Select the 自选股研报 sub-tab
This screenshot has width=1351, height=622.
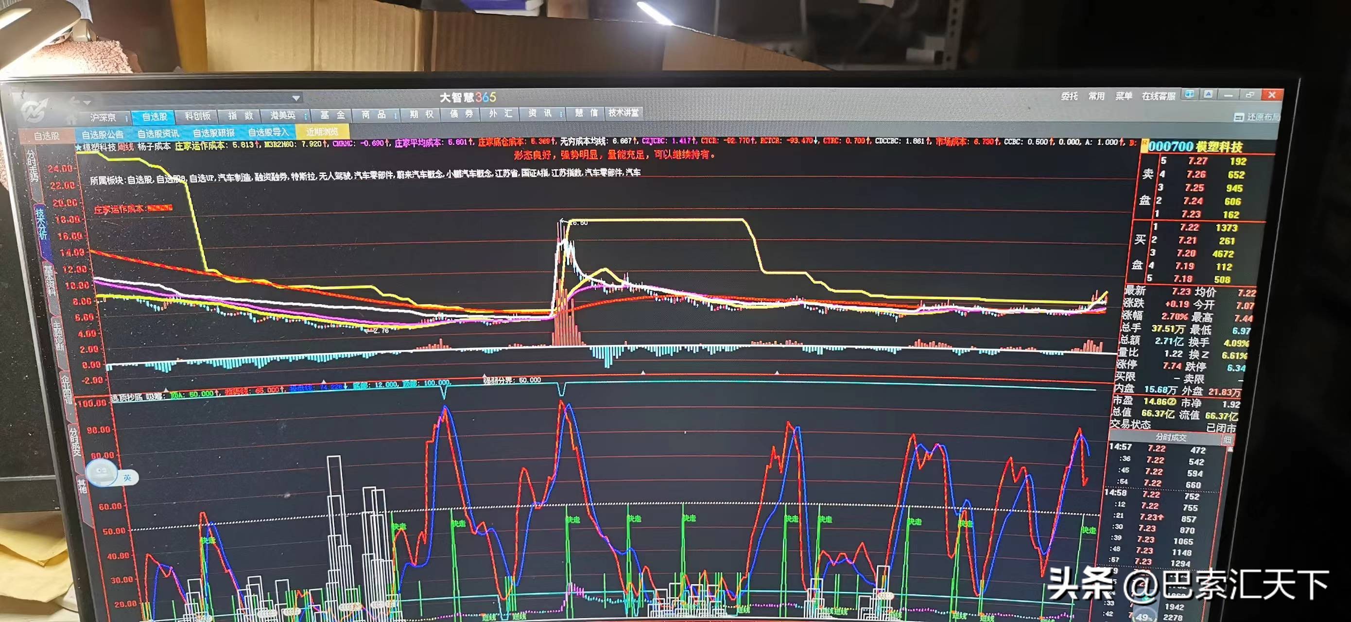coord(213,133)
